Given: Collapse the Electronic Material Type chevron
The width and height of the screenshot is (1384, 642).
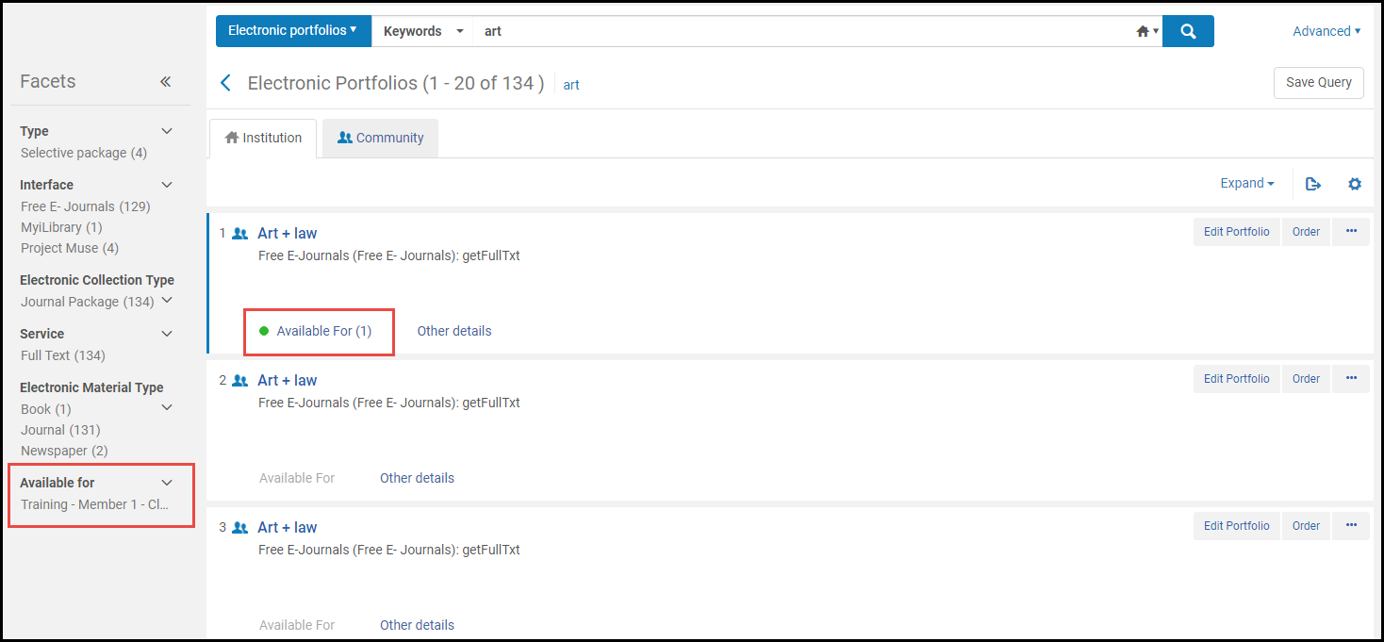Looking at the screenshot, I should click(167, 408).
